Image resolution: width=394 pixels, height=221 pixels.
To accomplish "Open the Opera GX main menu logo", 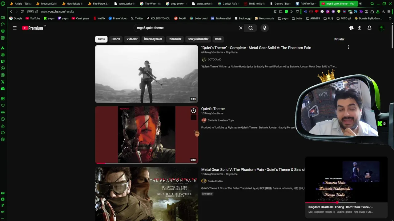I will coord(3,4).
